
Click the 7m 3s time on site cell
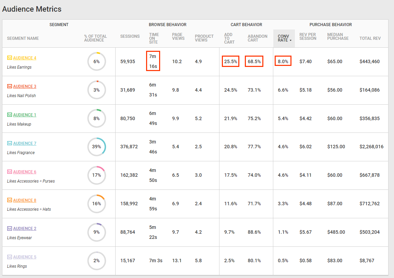pyautogui.click(x=156, y=260)
